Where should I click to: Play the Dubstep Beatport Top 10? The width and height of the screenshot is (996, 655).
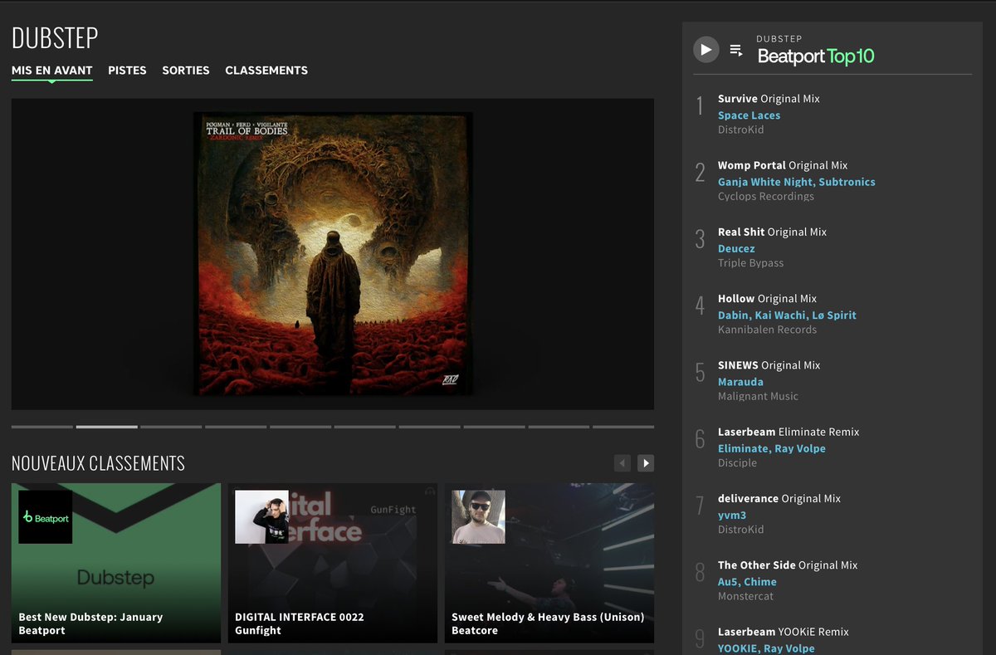(705, 50)
